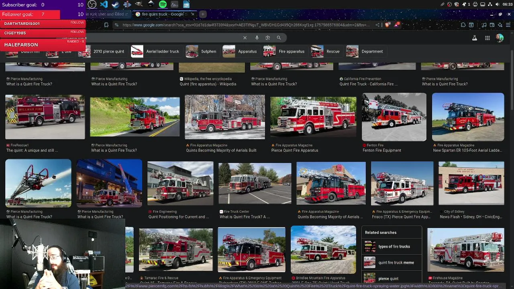The height and width of the screenshot is (289, 514).
Task: Open the Google apps grid
Action: coord(487,38)
